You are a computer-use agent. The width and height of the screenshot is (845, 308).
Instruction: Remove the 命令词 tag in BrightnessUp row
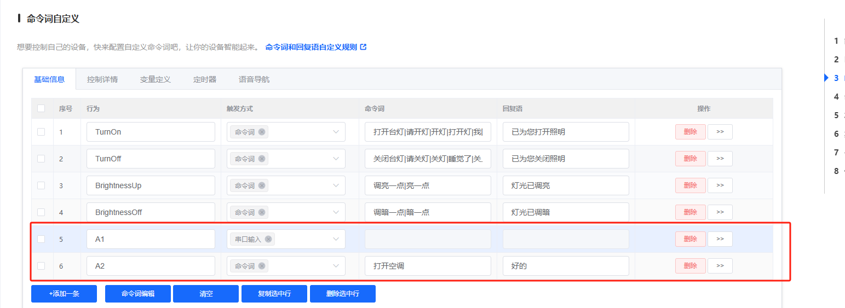coord(262,185)
